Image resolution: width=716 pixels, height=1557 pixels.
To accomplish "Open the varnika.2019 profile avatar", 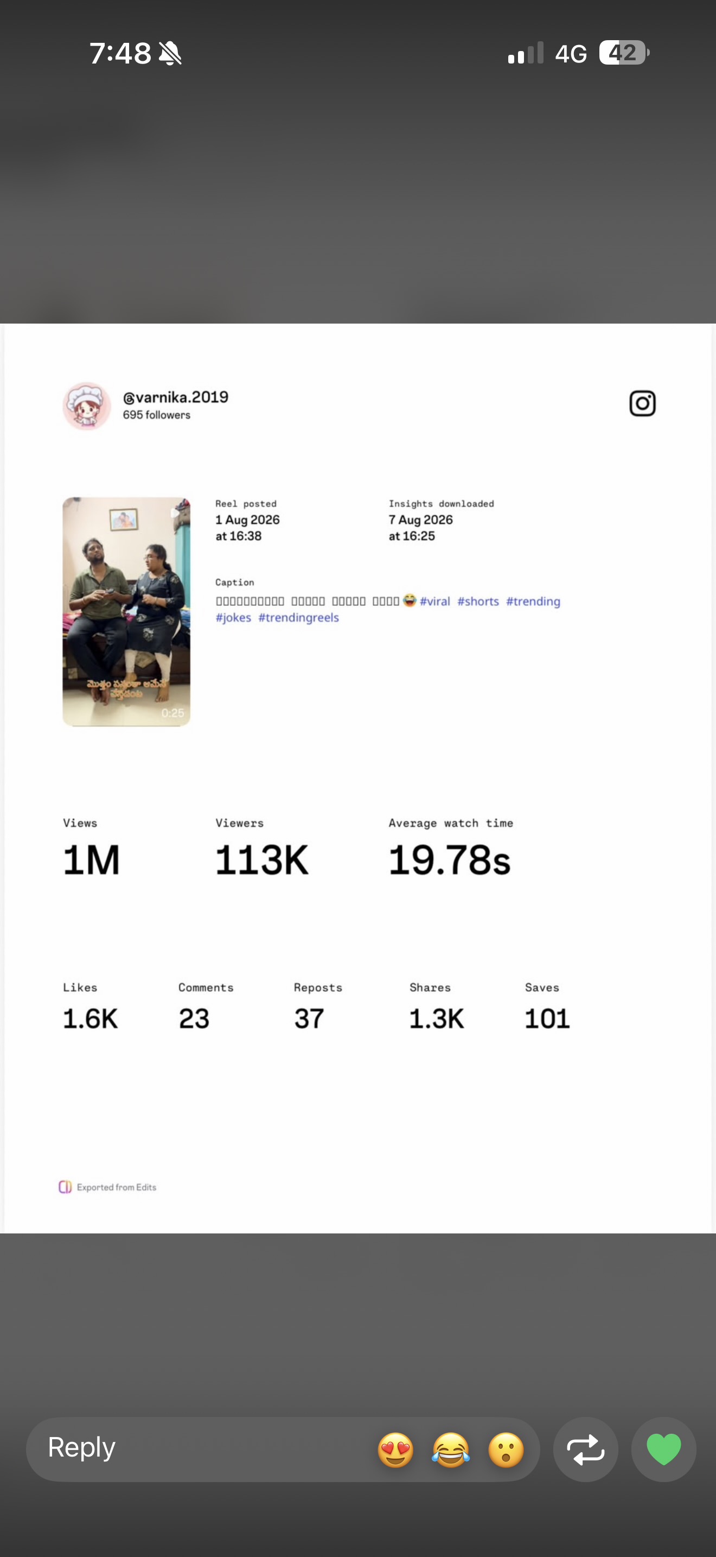I will [87, 406].
